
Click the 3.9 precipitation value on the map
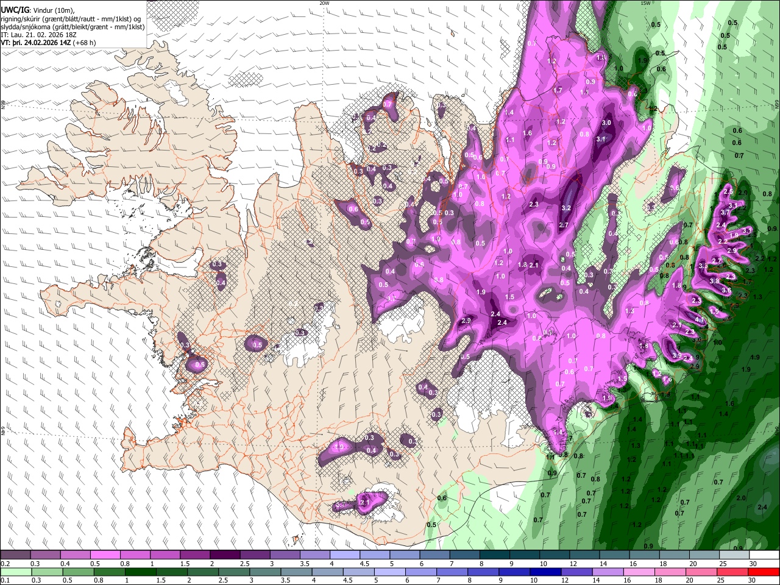click(x=677, y=355)
